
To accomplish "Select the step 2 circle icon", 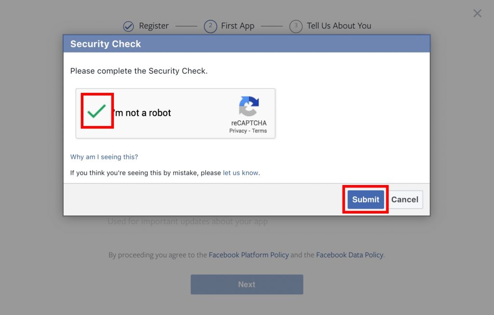I will 210,26.
